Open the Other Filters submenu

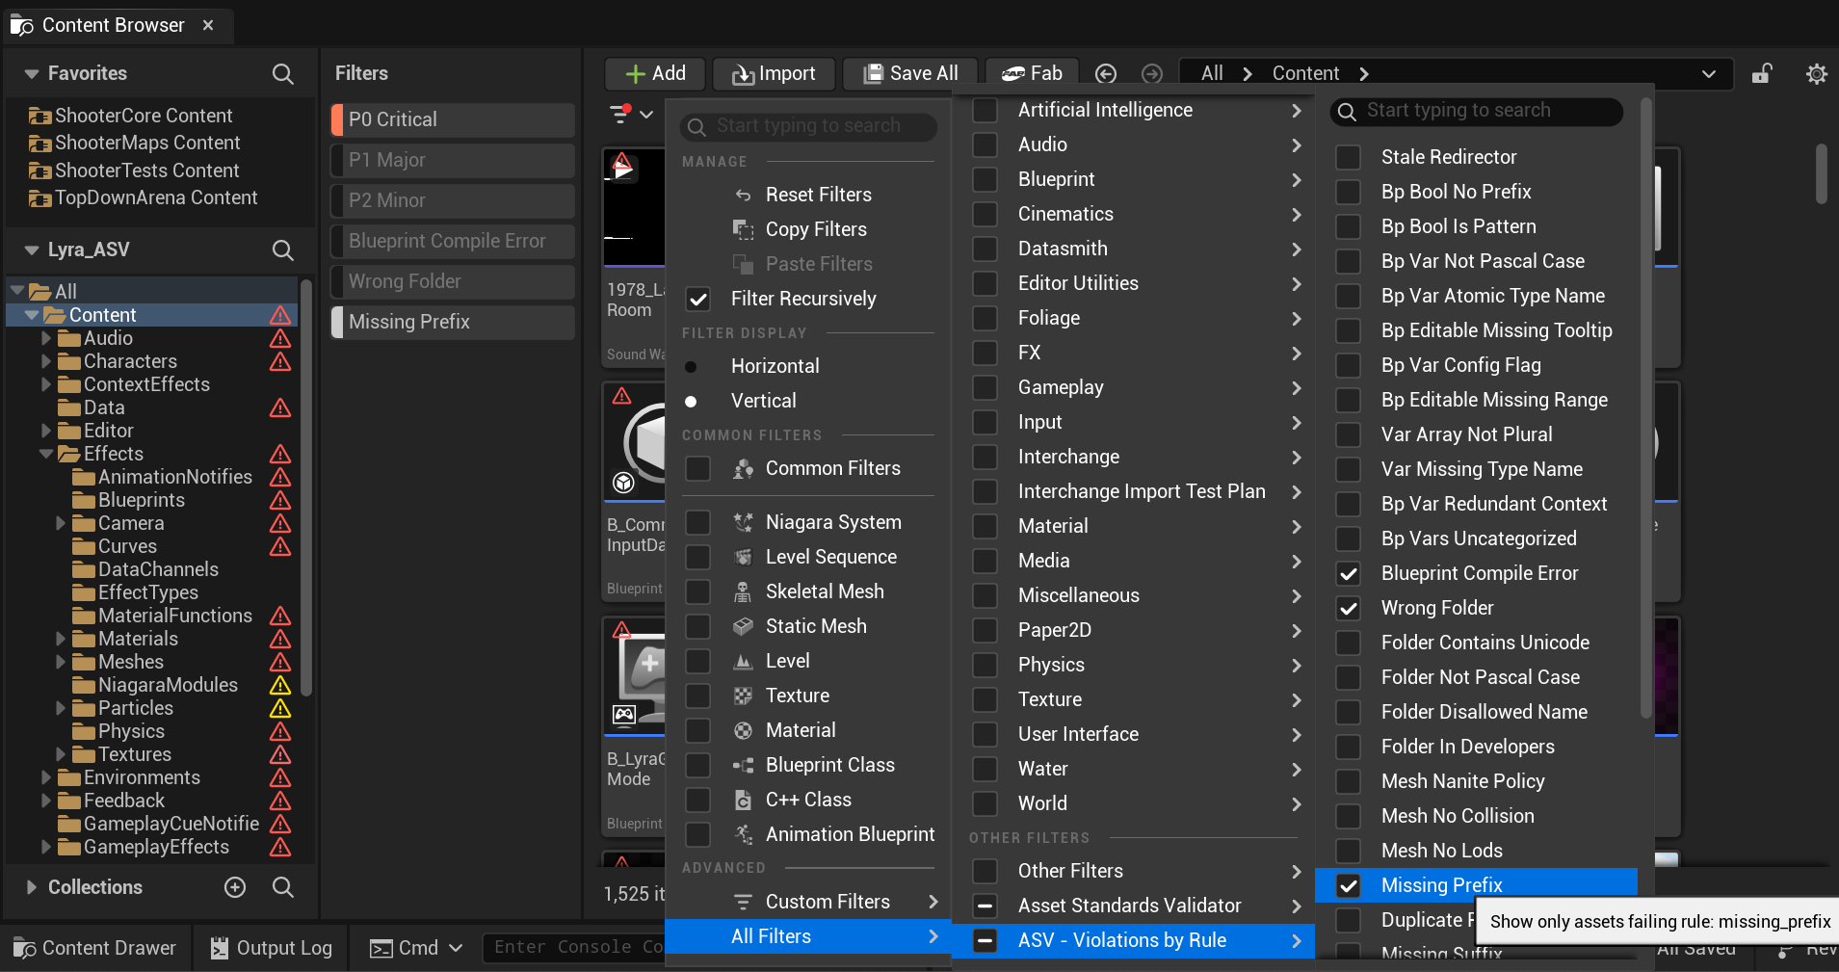point(1135,871)
